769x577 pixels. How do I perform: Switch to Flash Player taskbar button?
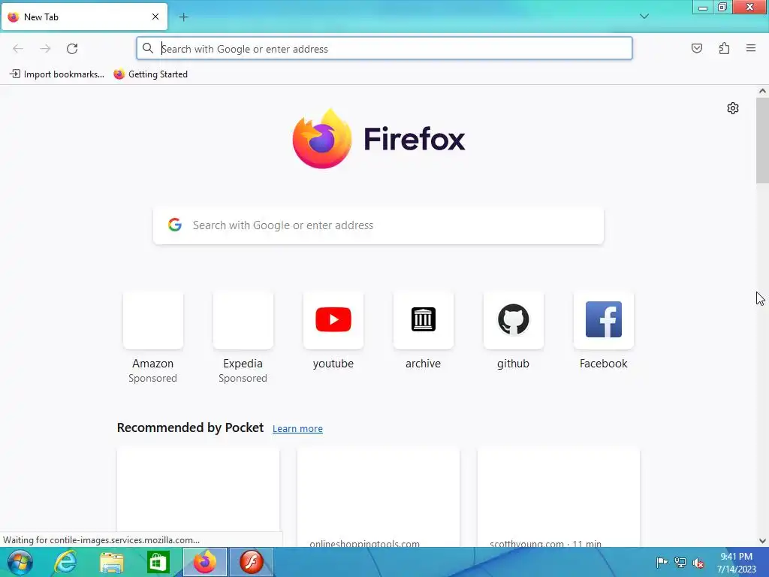point(252,562)
